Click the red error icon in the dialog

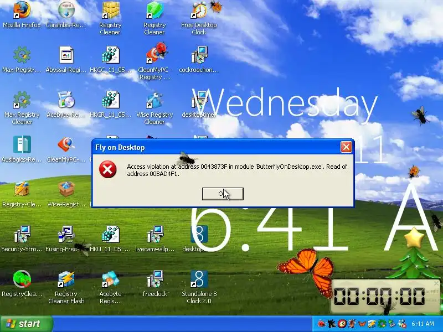107,169
